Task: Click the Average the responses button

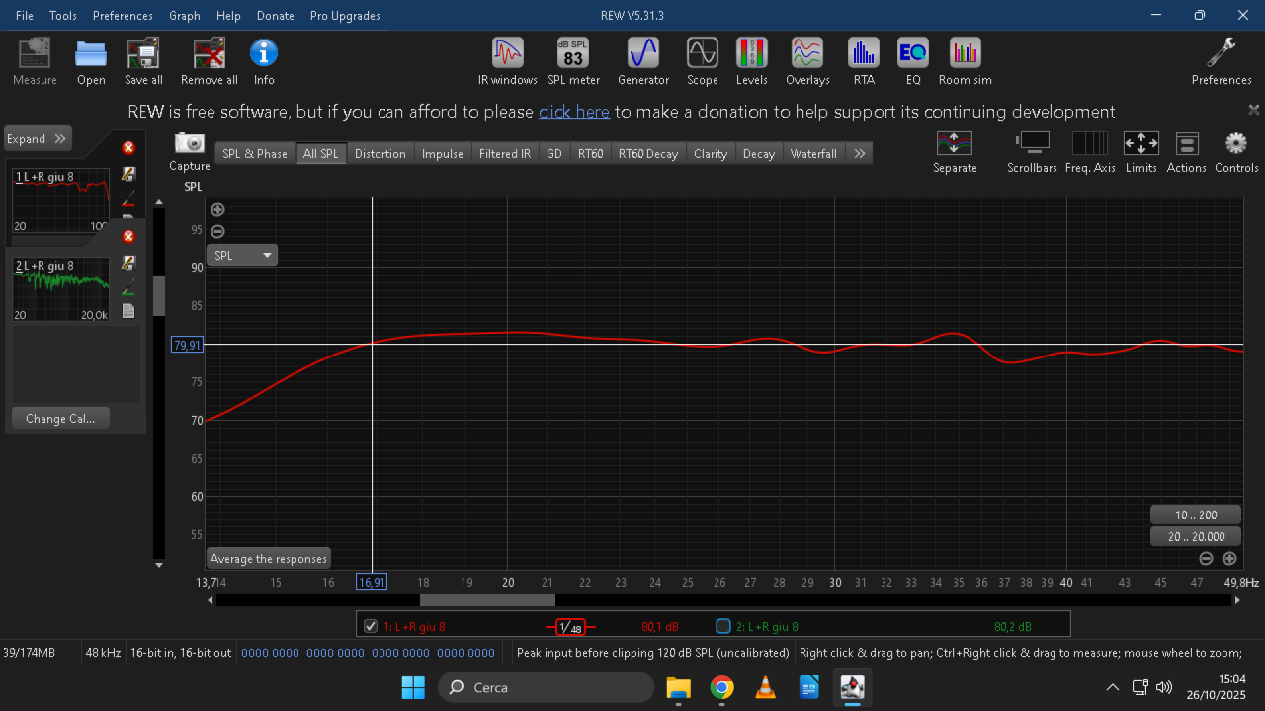Action: pyautogui.click(x=268, y=559)
